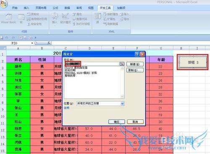The height and width of the screenshot is (154, 210).
Task: Click 确定 to confirm macro assignment
Action: pos(117,122)
